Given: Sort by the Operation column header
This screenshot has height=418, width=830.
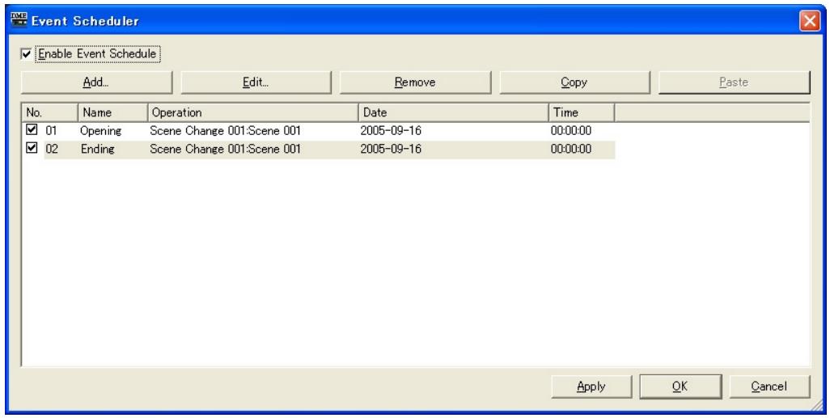Looking at the screenshot, I should point(253,112).
